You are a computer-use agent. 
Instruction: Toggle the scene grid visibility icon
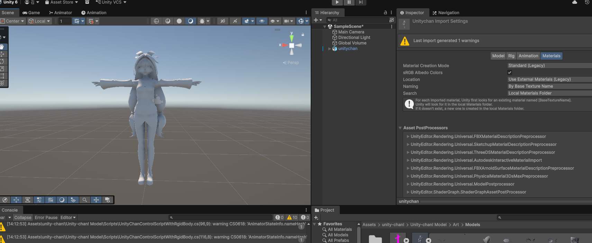pos(77,21)
